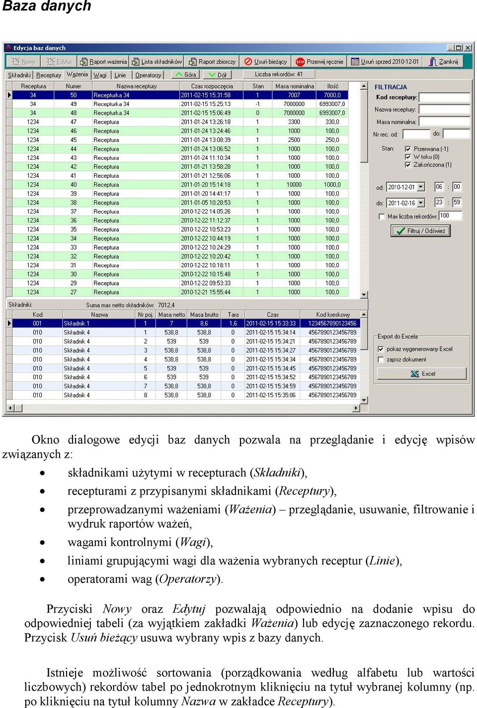Switch to the Ważenia tab
This screenshot has width=477, height=708.
(x=77, y=74)
